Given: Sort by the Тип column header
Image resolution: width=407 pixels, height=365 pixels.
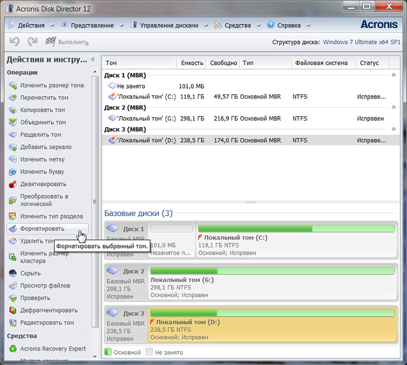Looking at the screenshot, I should click(266, 63).
